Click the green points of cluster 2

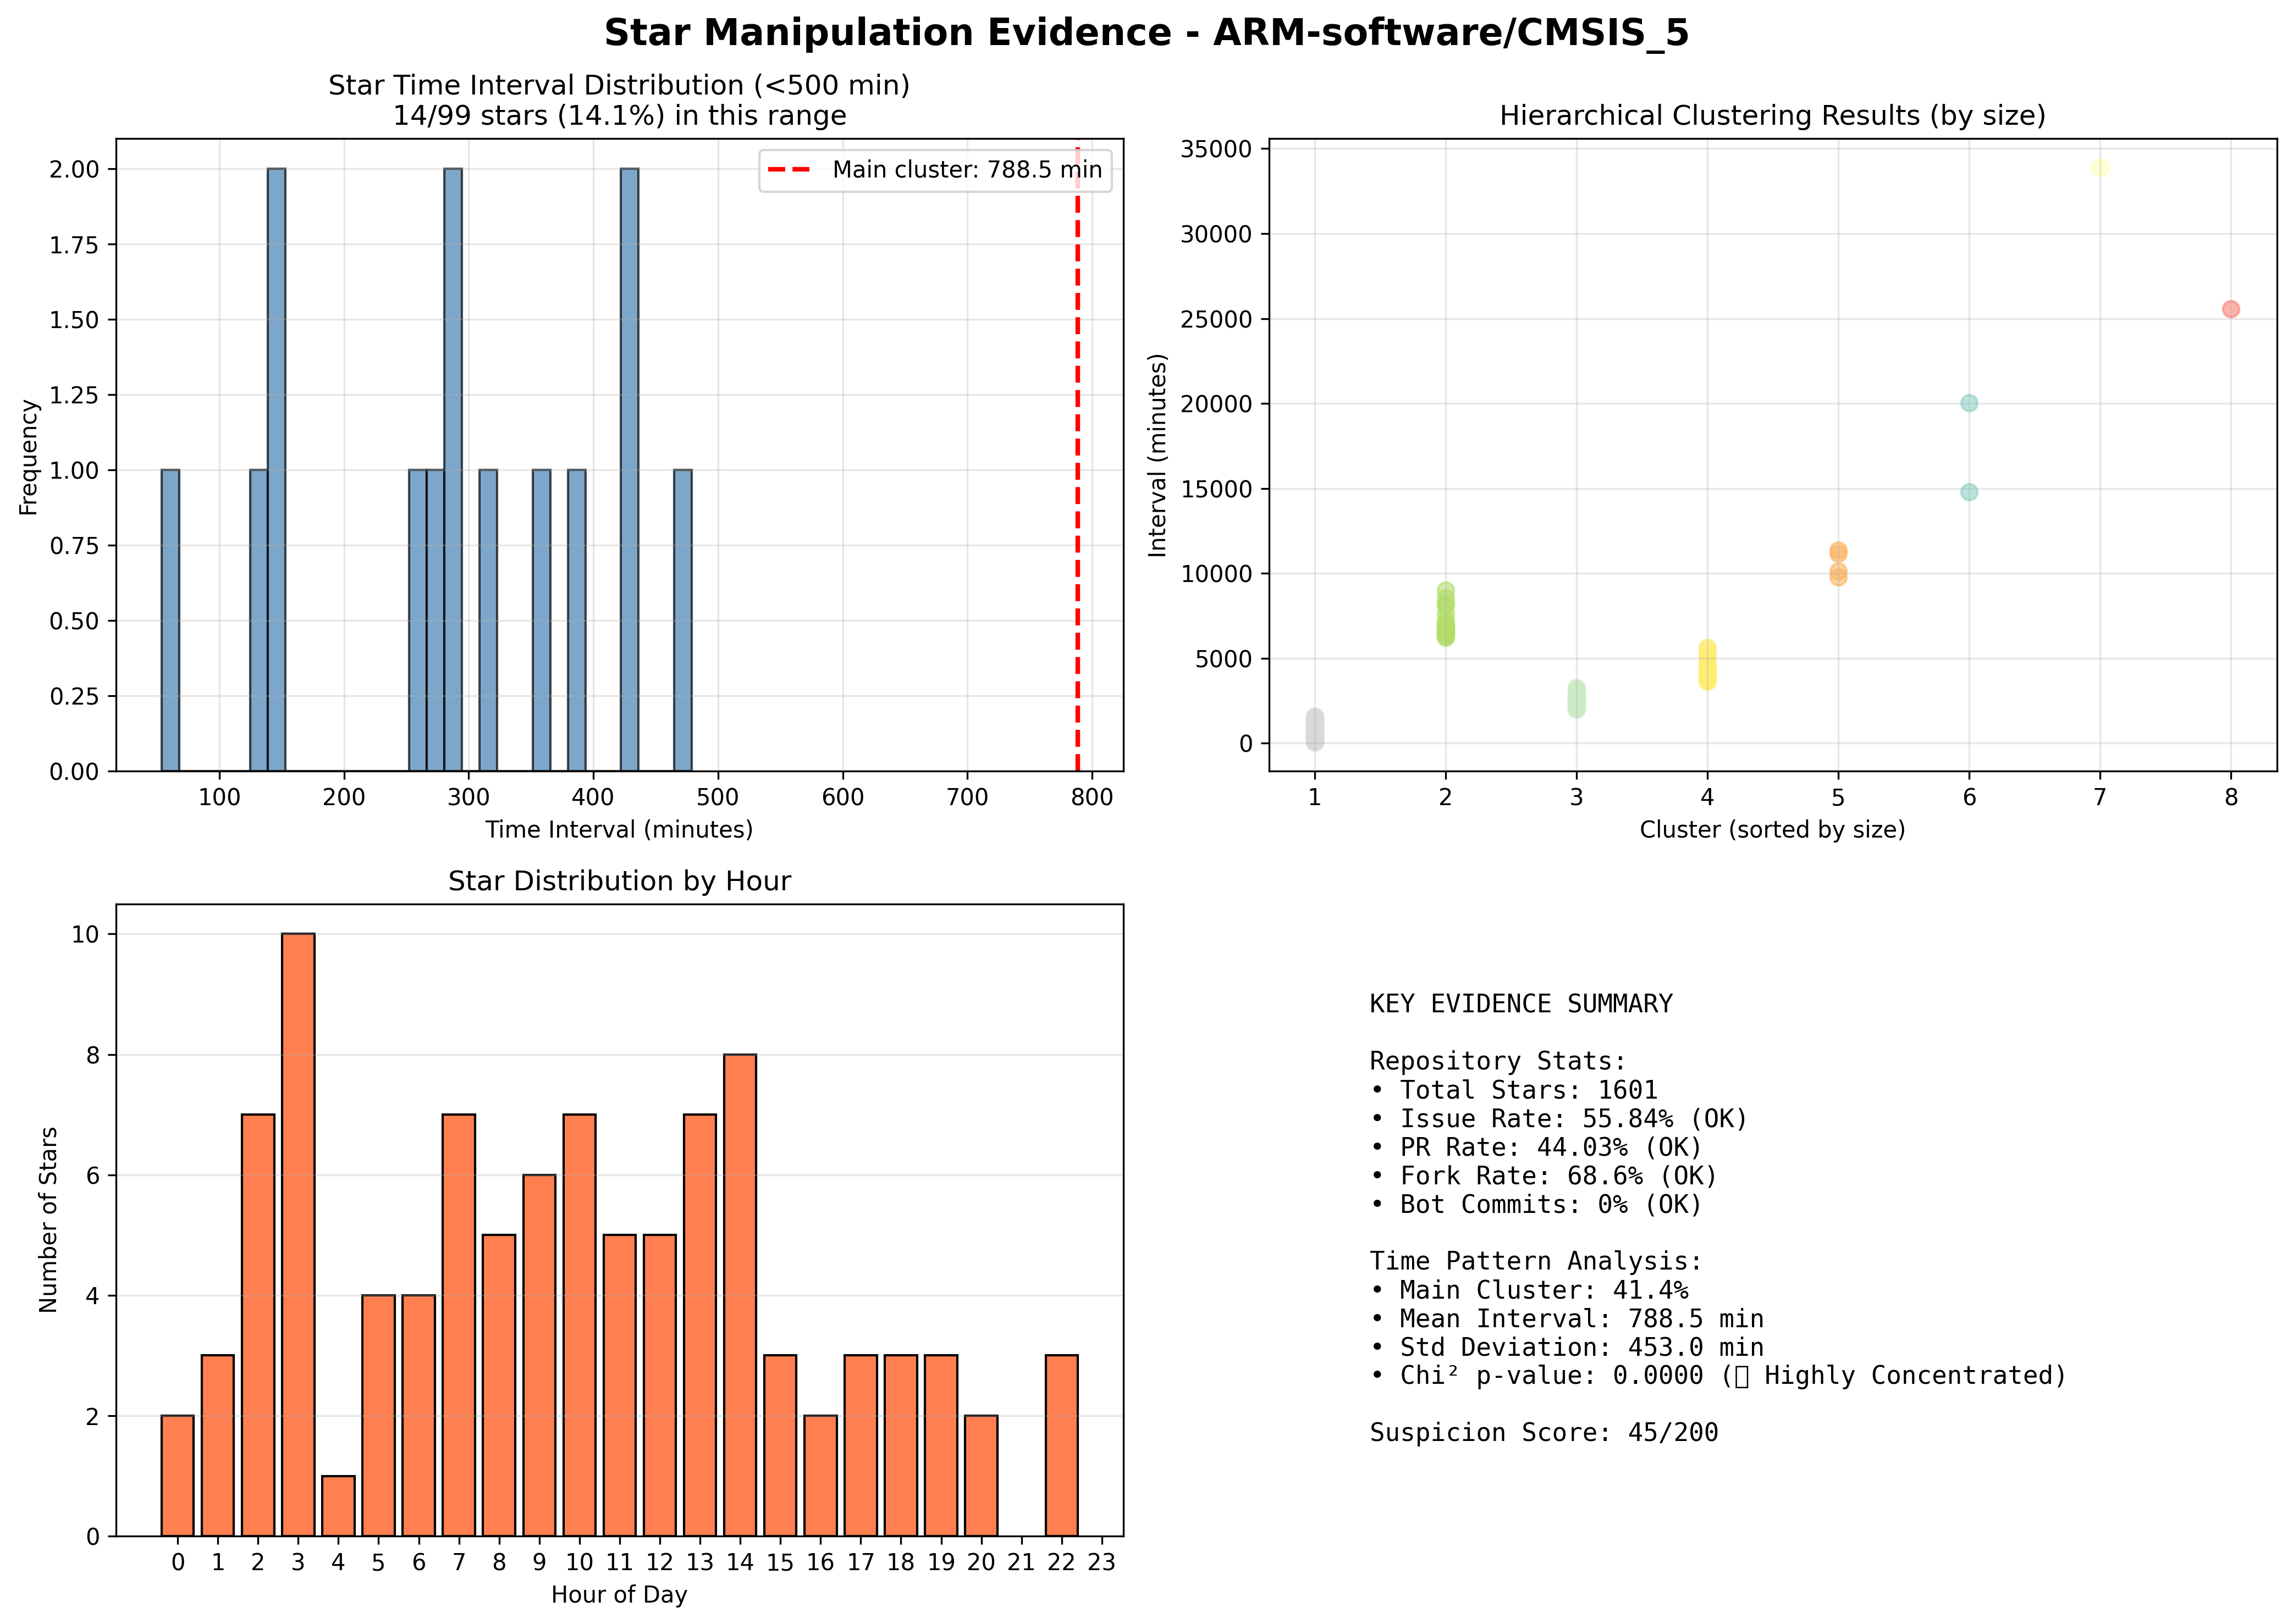(x=1446, y=615)
